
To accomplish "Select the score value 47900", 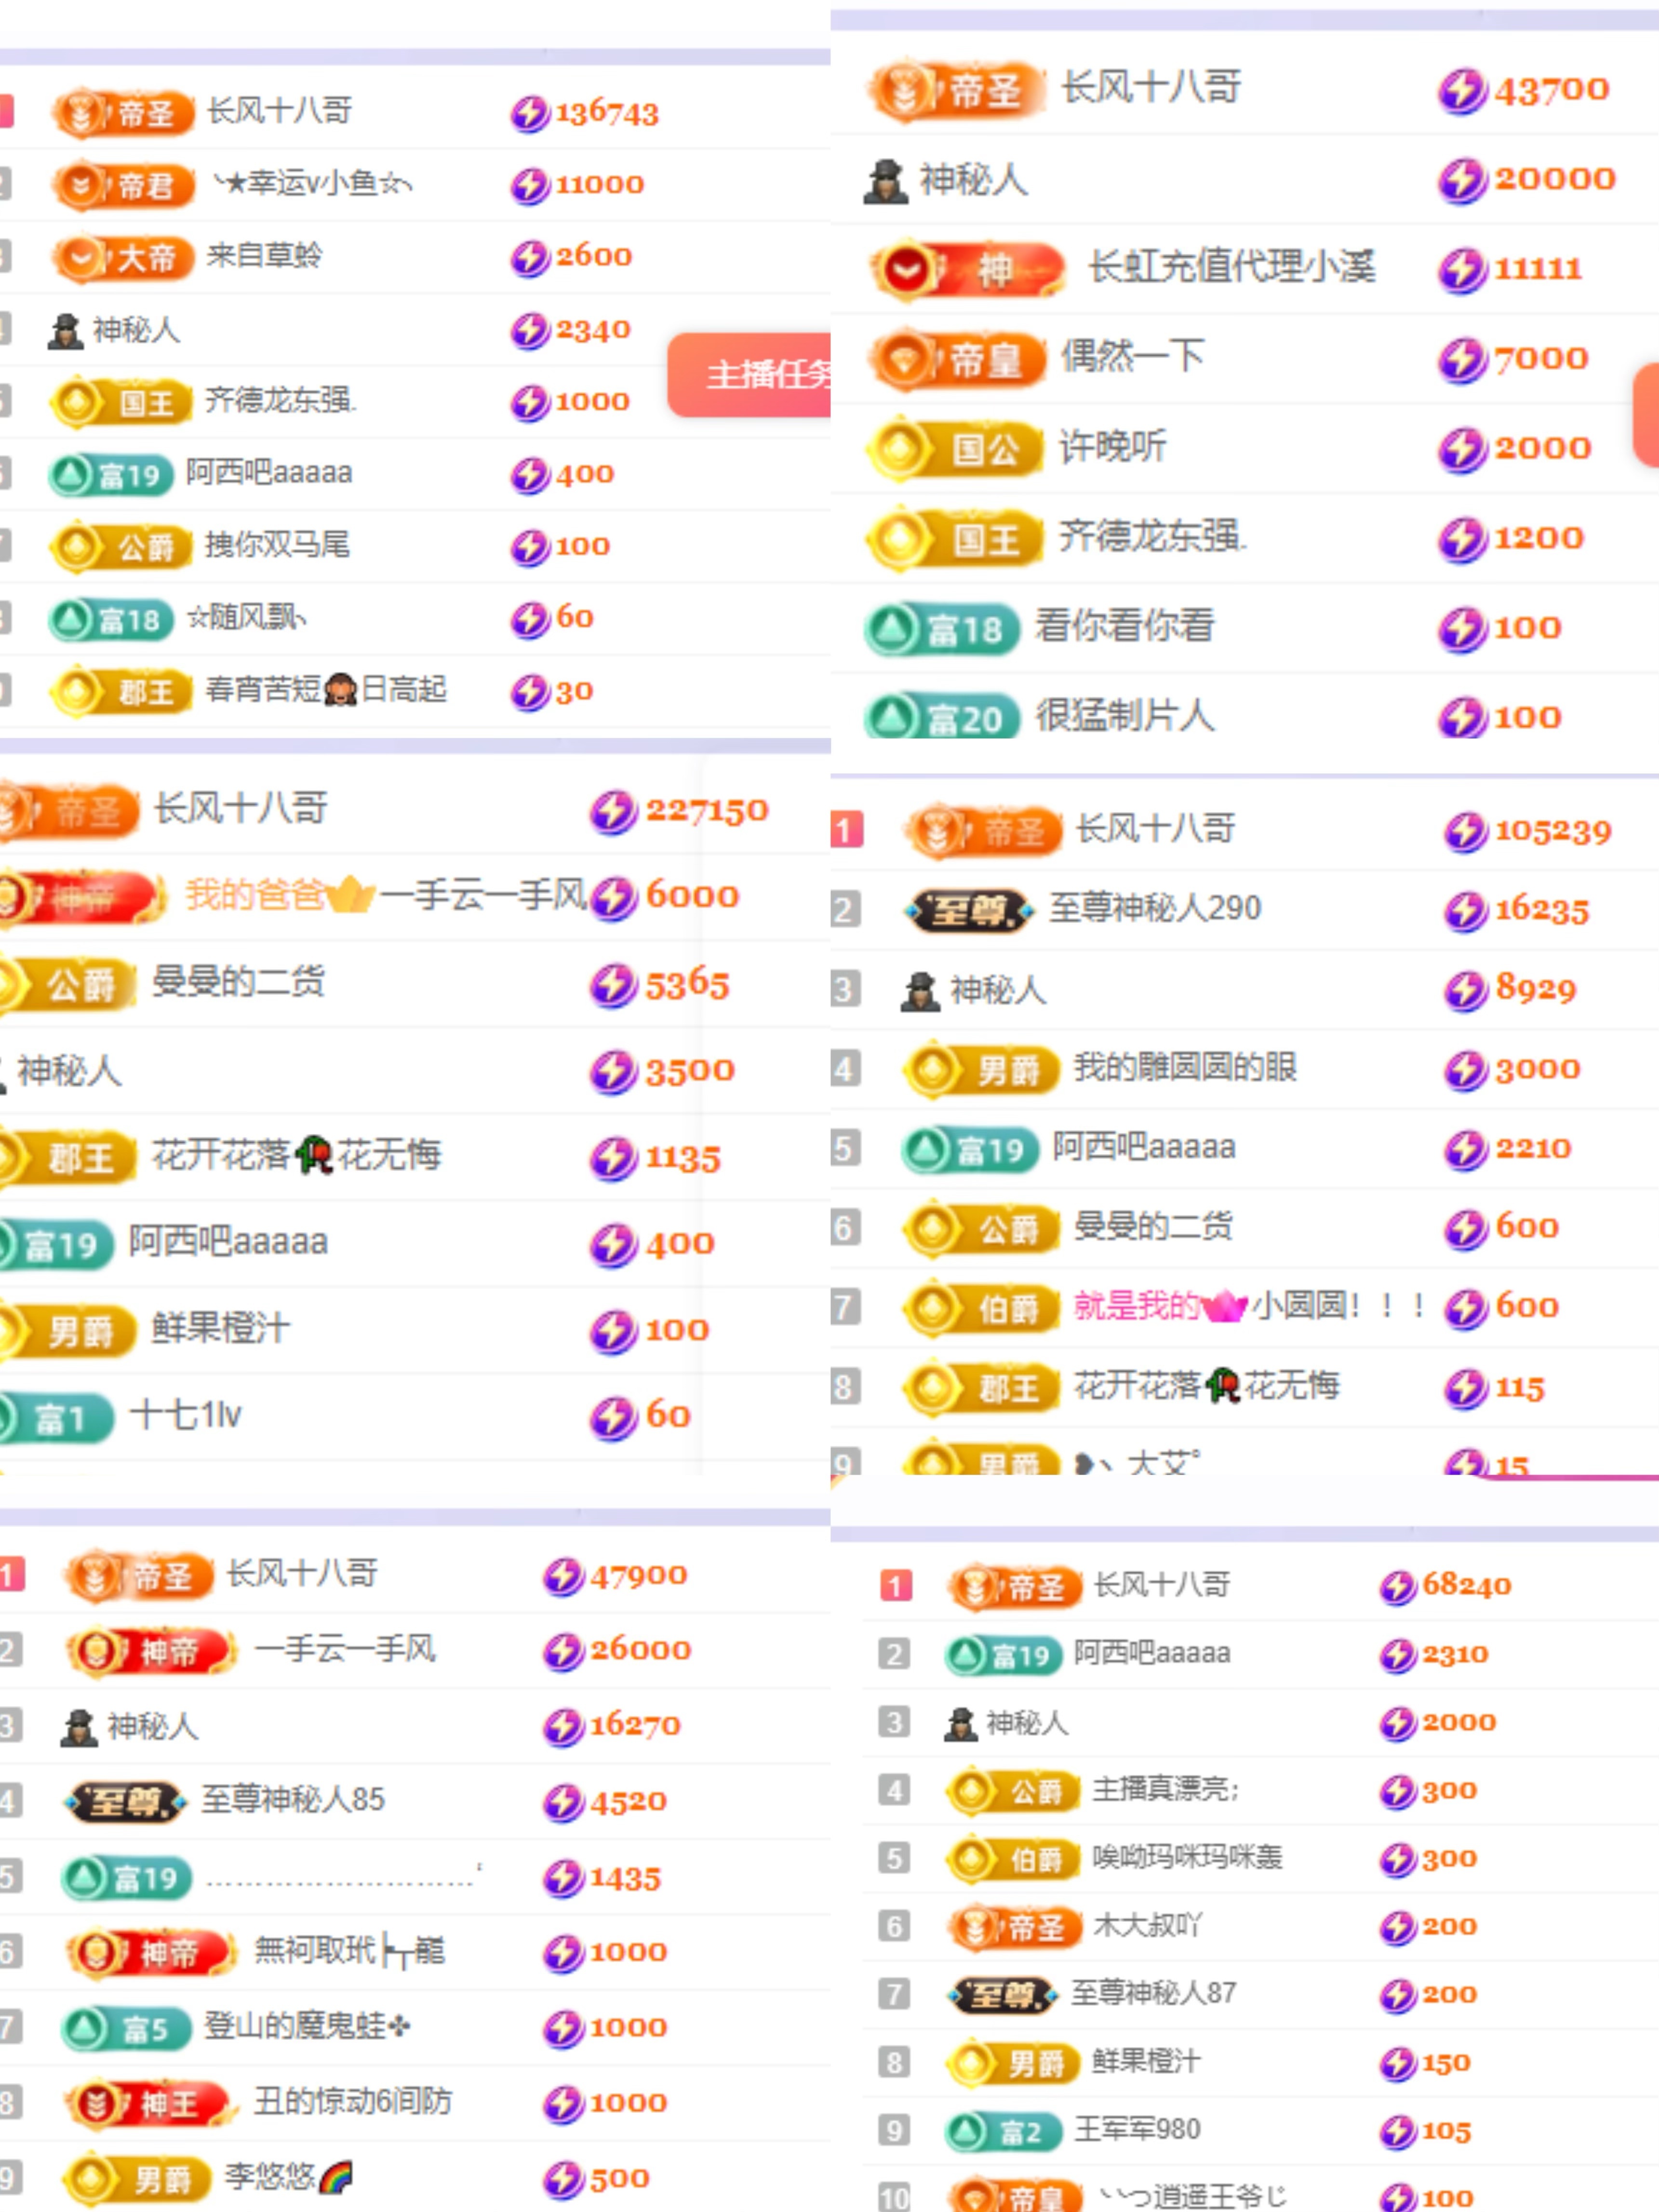I will (x=638, y=1577).
